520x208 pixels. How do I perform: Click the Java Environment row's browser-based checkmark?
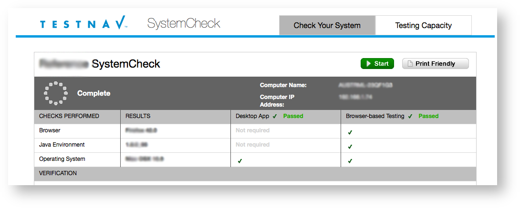coord(350,147)
